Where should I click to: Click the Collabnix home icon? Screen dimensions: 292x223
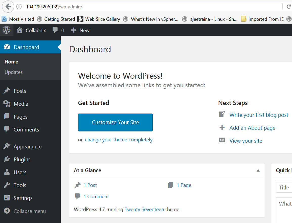coord(20,30)
